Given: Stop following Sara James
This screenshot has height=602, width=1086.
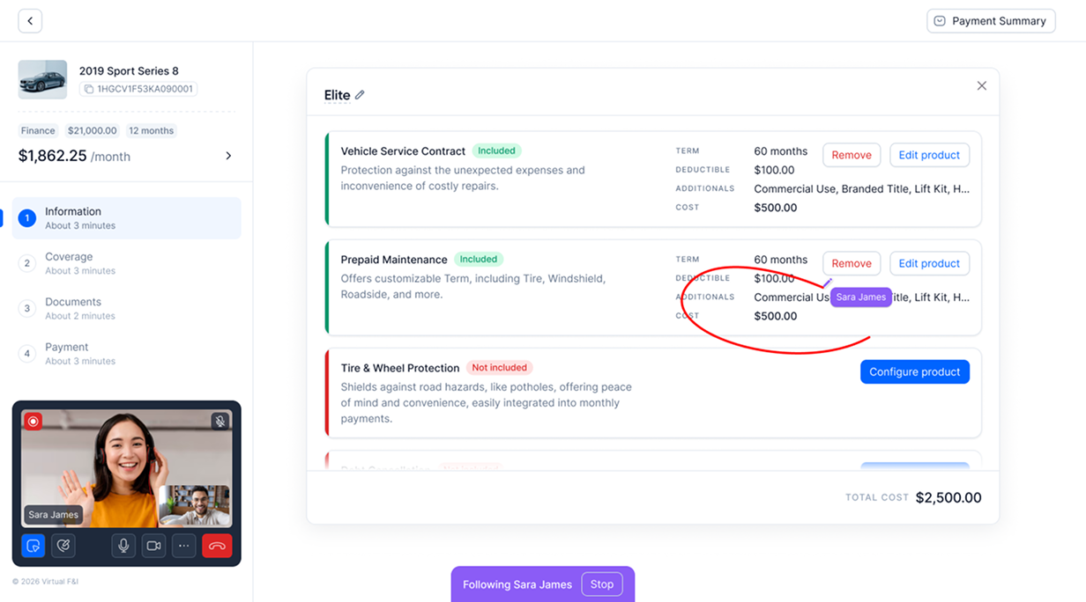Looking at the screenshot, I should 602,584.
